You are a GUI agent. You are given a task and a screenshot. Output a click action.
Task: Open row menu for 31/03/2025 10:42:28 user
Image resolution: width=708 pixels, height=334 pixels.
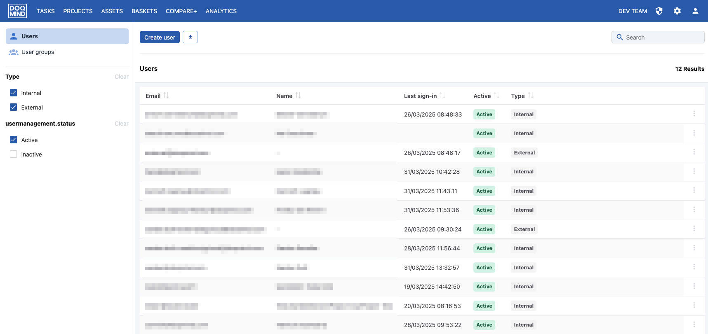coord(694,171)
